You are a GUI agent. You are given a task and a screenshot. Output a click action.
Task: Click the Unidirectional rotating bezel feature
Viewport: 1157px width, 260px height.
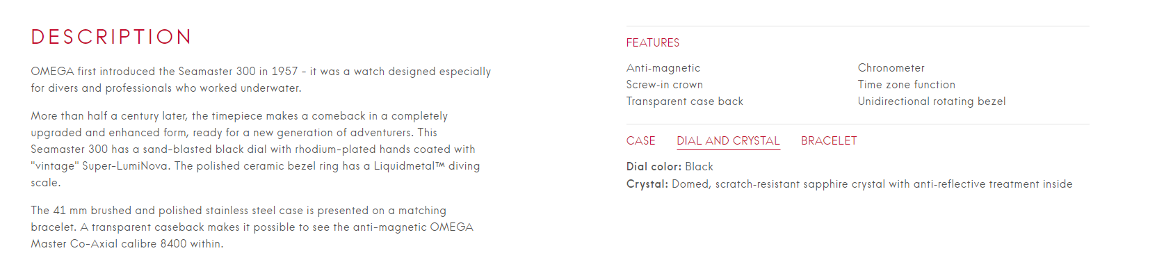[932, 101]
